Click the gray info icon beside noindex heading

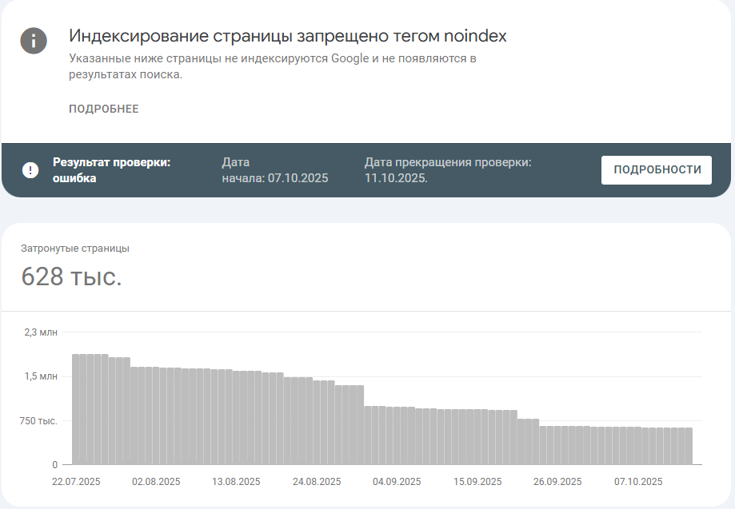(x=34, y=41)
